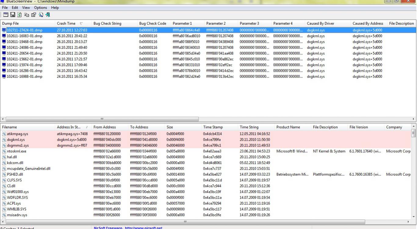Select crash time 24.10.2011 17:21:57

[72, 59]
